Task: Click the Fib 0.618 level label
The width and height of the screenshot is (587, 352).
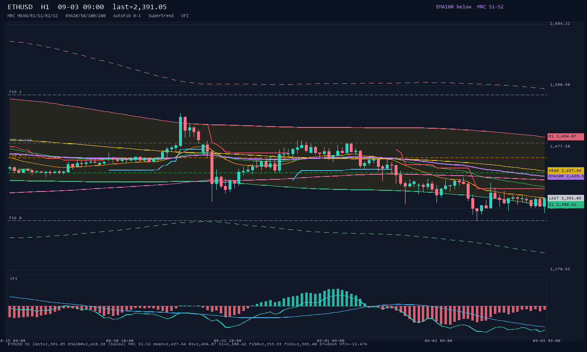Action: [x=21, y=140]
